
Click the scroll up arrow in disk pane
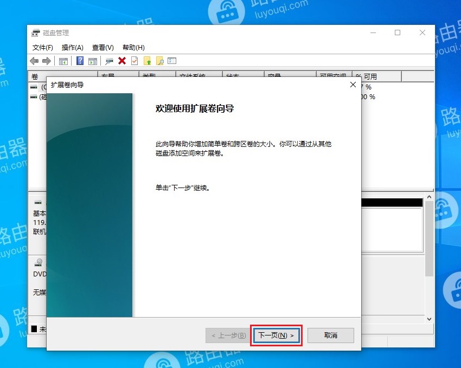coord(429,197)
